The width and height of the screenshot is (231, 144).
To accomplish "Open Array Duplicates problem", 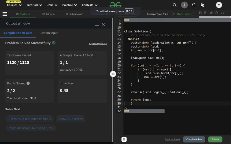I will (x=70, y=119).
